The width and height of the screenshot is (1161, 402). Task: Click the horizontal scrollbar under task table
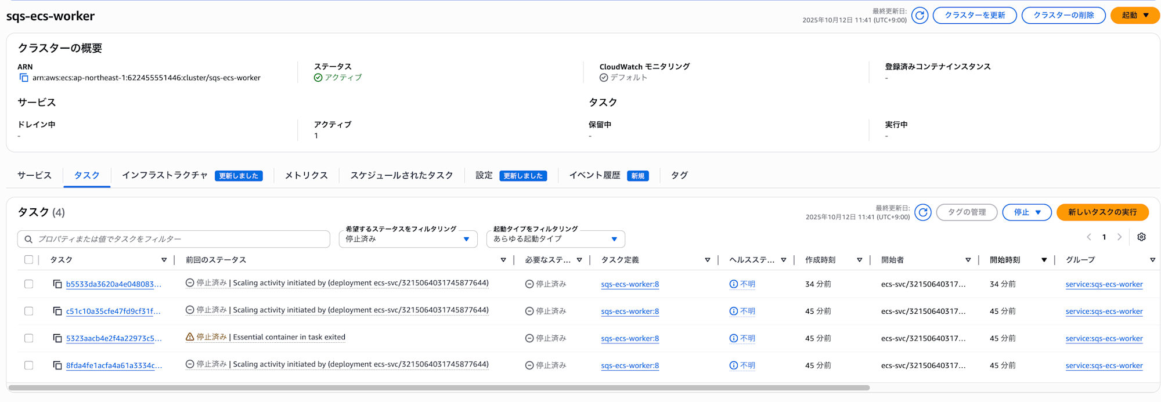[438, 387]
